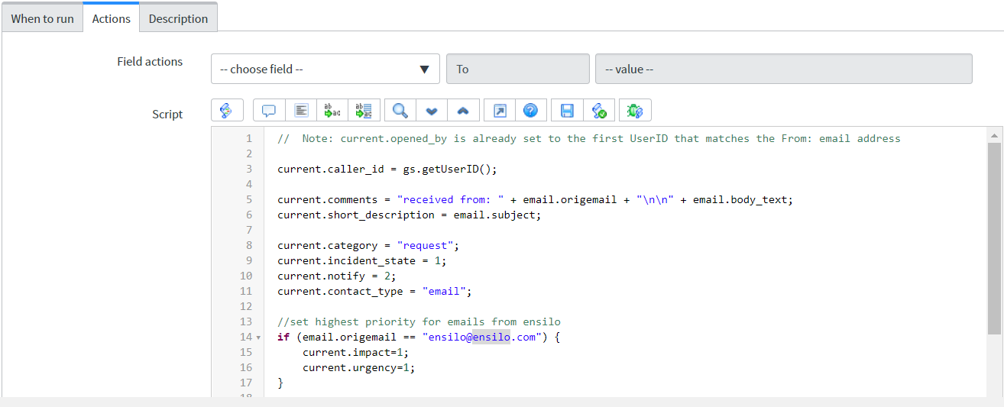Viewport: 1004px width, 407px height.
Task: Open script search with magnifier icon
Action: pyautogui.click(x=400, y=111)
